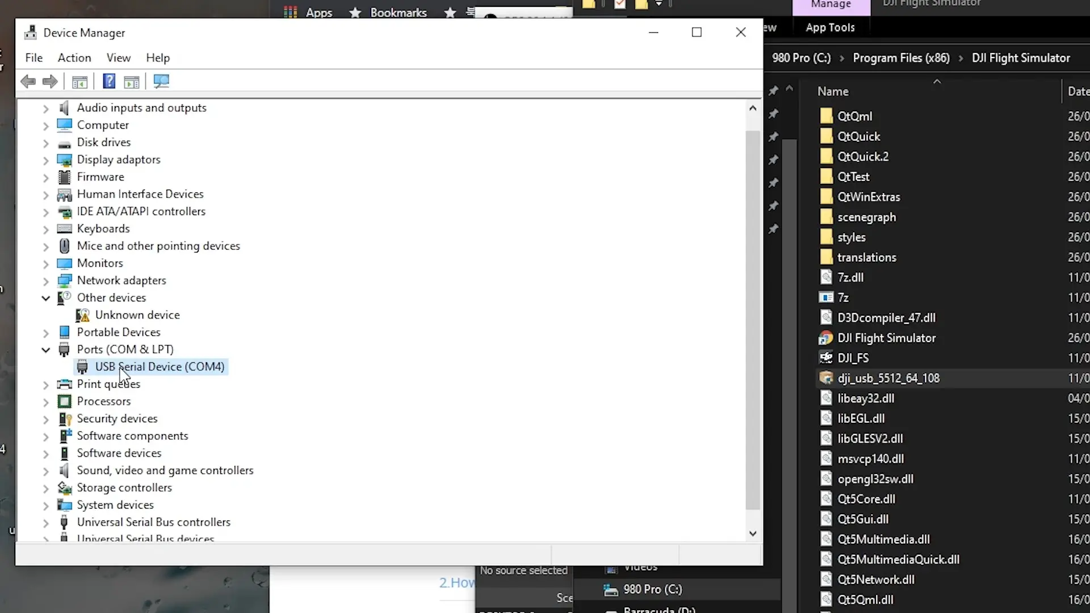
Task: Click the Device Manager scrollbar down arrow
Action: pyautogui.click(x=753, y=534)
